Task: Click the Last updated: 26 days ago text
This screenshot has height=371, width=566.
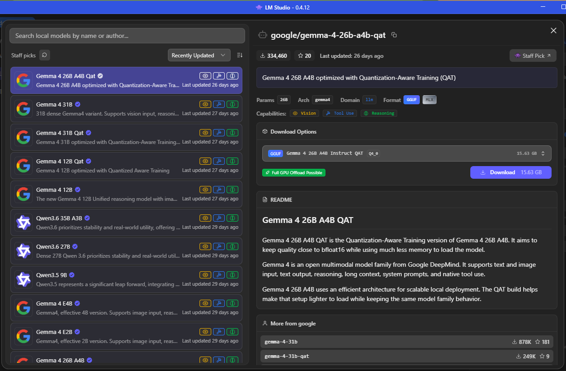Action: [x=352, y=56]
